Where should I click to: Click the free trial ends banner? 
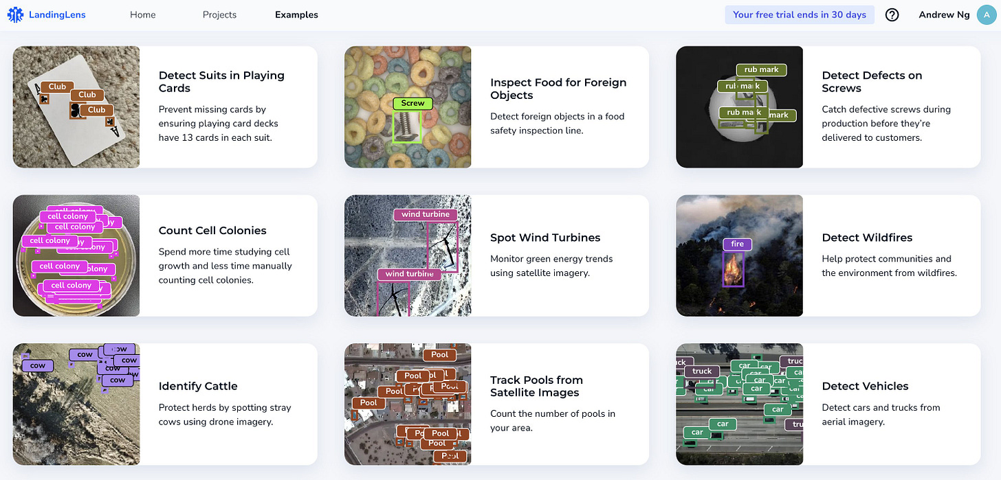[x=800, y=14]
